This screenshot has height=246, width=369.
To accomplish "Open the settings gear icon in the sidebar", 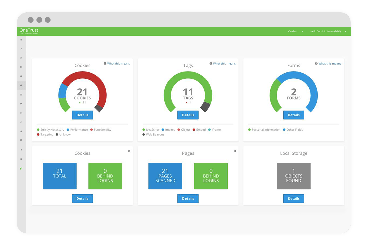I will [x=21, y=159].
